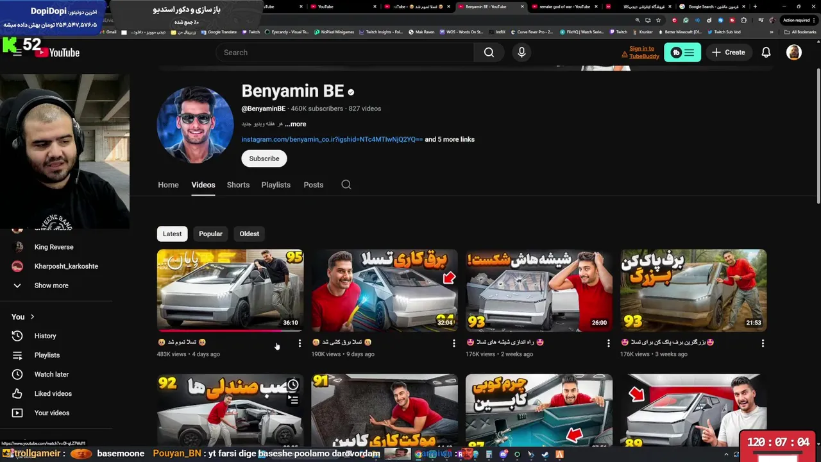Open Google Translate bookmark
The image size is (821, 462).
pos(218,32)
